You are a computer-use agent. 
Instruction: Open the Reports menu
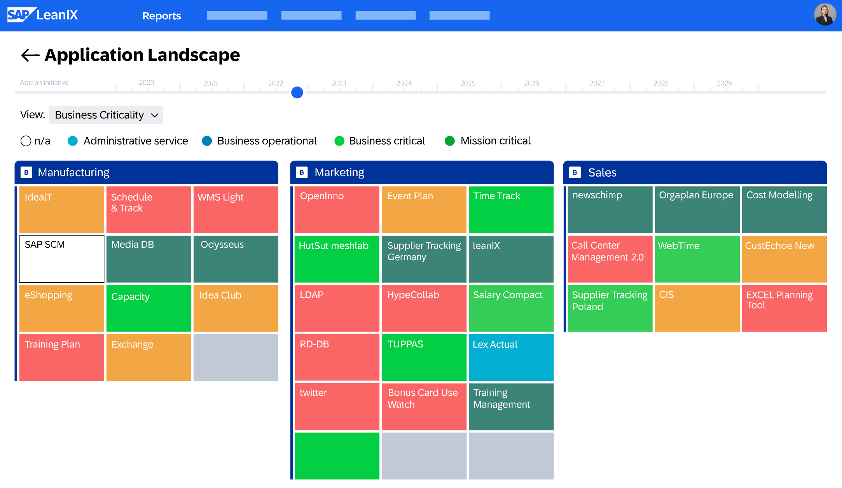click(161, 16)
